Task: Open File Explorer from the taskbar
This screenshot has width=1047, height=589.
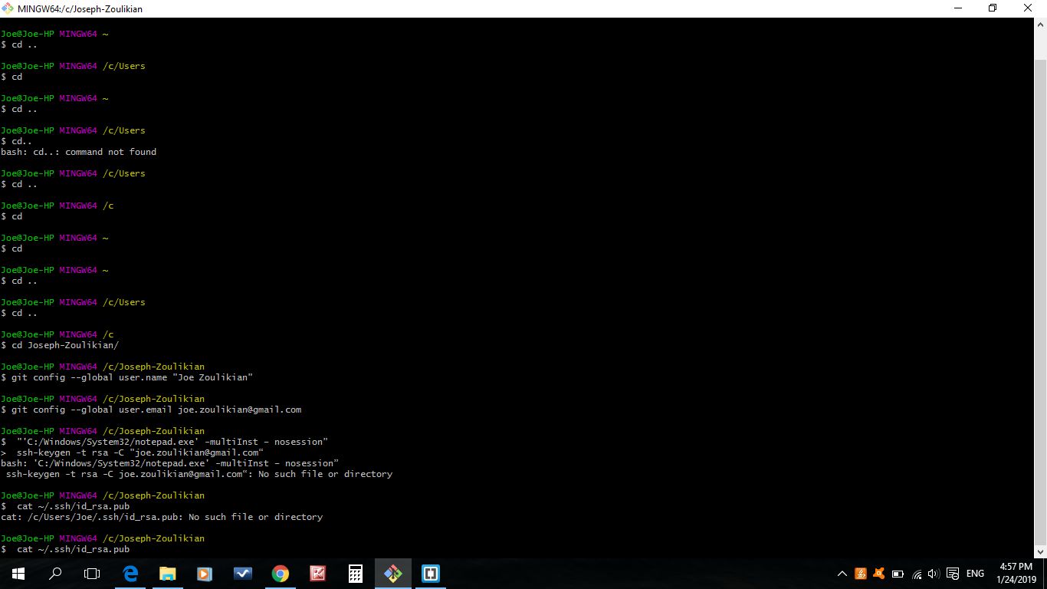Action: [x=168, y=574]
